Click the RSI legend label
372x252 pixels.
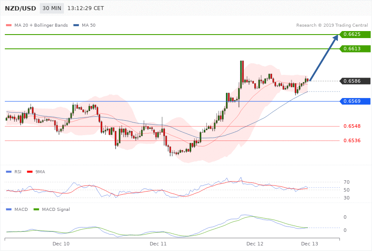click(18, 171)
